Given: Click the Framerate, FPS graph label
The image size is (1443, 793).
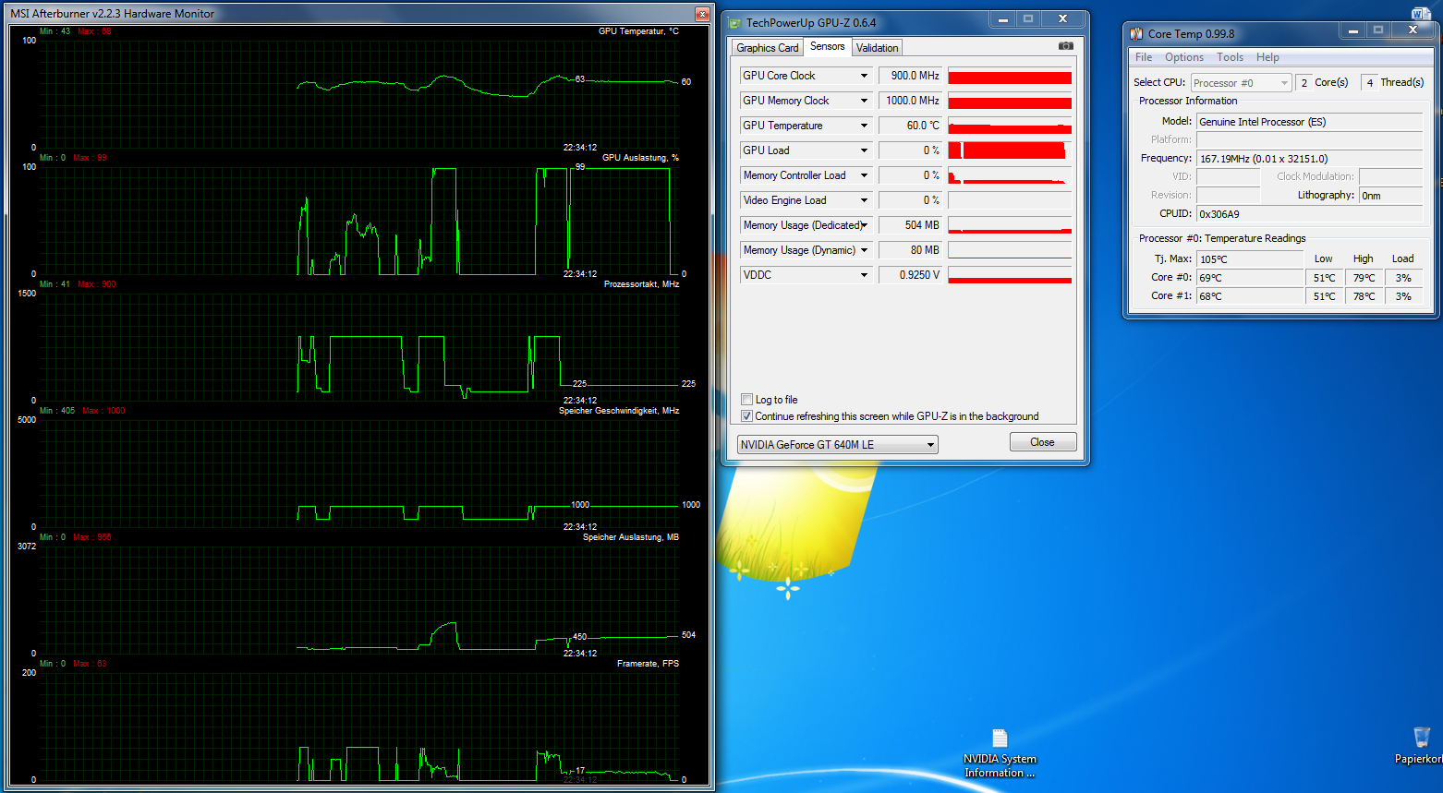Looking at the screenshot, I should pyautogui.click(x=648, y=664).
